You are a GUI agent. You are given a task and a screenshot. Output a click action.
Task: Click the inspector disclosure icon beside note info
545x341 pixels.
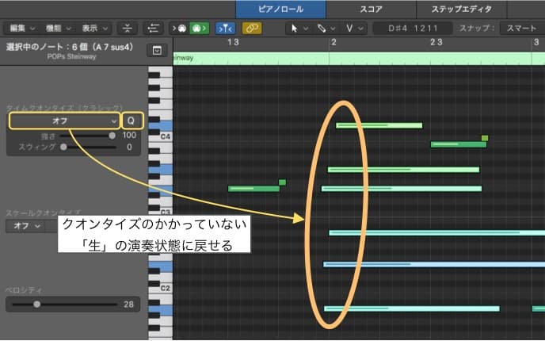157,50
